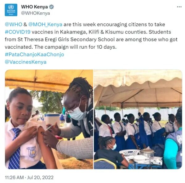Viewport: 185px width, 183px height.
Task: Click the WHO Kenya display name
Action: point(34,7)
